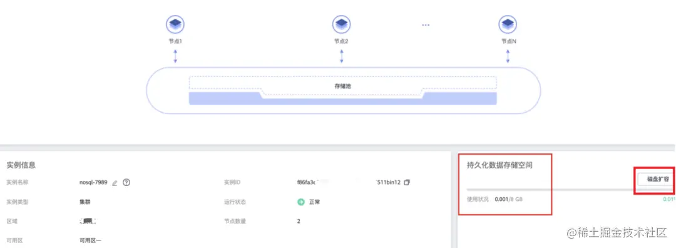Viewport: 676px width, 248px height.
Task: Click the 节点2 node icon
Action: tap(342, 24)
